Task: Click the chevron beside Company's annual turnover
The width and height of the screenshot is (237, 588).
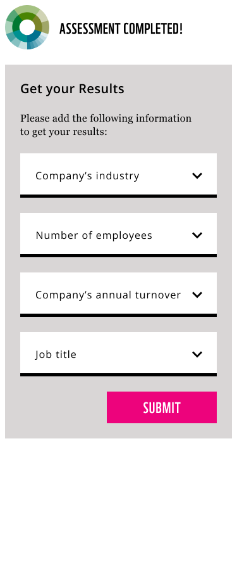Action: [197, 295]
